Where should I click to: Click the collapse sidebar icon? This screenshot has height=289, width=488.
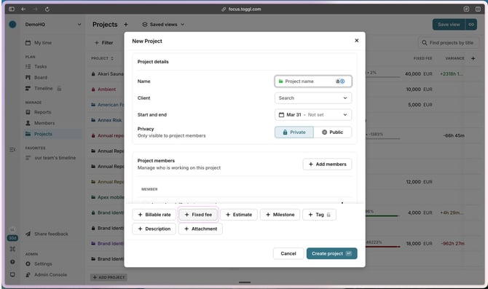pos(12,150)
